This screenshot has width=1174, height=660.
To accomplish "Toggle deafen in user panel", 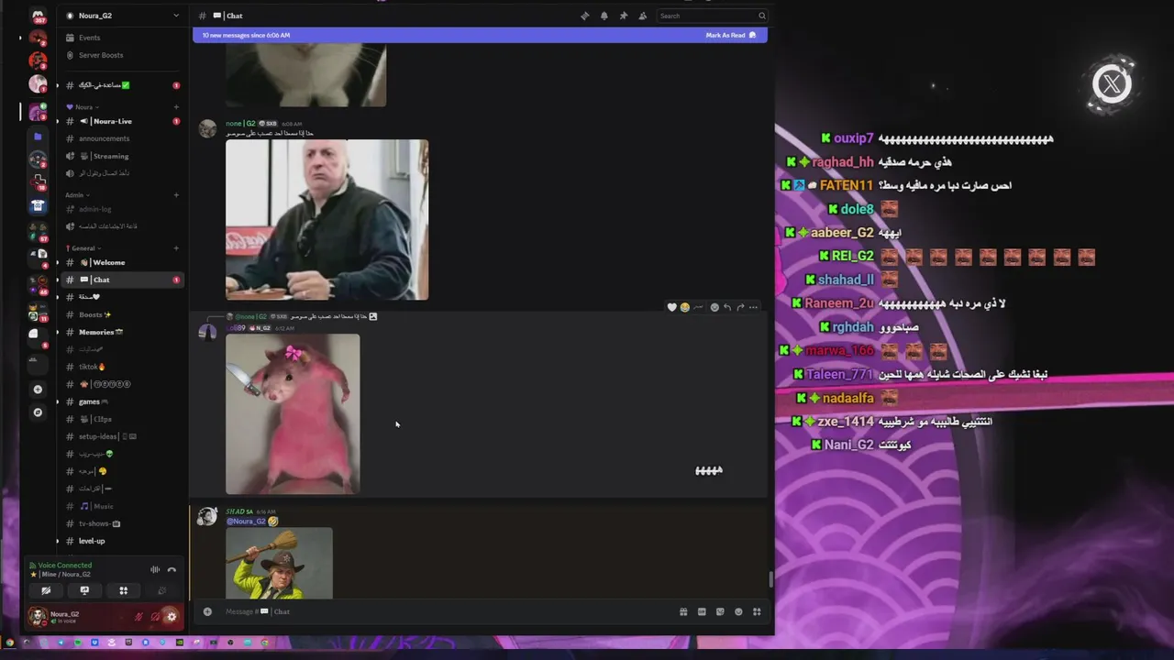I will 155,617.
